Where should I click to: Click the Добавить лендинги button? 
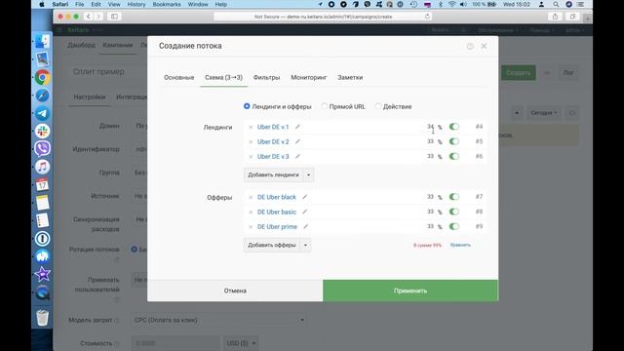273,175
